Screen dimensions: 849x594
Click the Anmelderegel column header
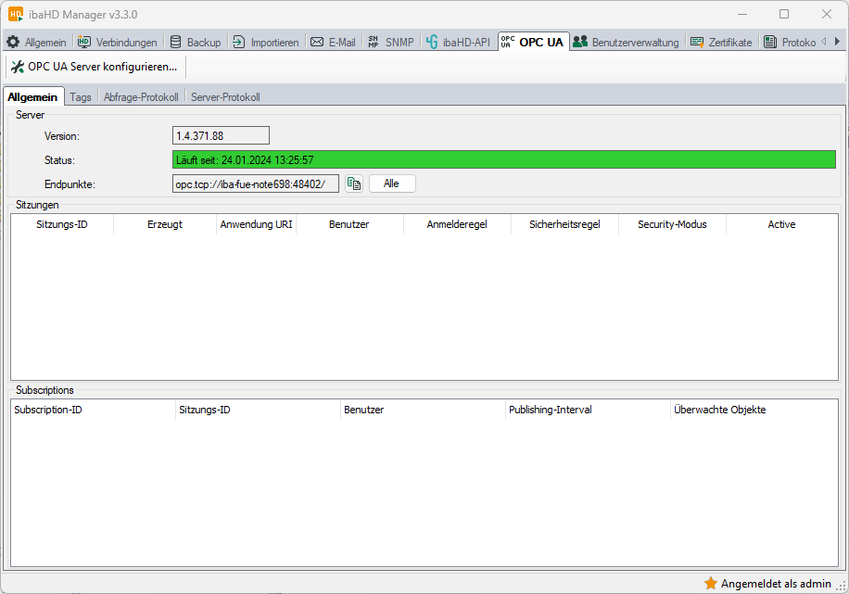pos(457,224)
